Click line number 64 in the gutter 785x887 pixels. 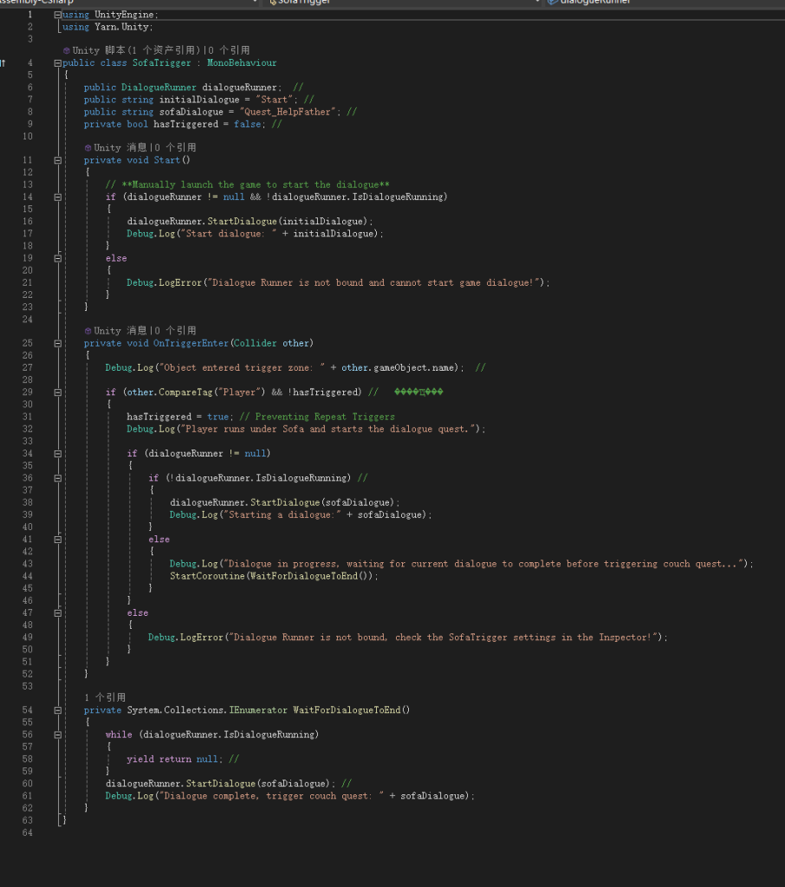[27, 832]
